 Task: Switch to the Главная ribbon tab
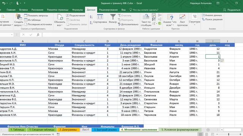(x=11, y=10)
